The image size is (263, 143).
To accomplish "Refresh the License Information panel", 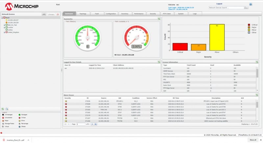I will click(x=257, y=62).
